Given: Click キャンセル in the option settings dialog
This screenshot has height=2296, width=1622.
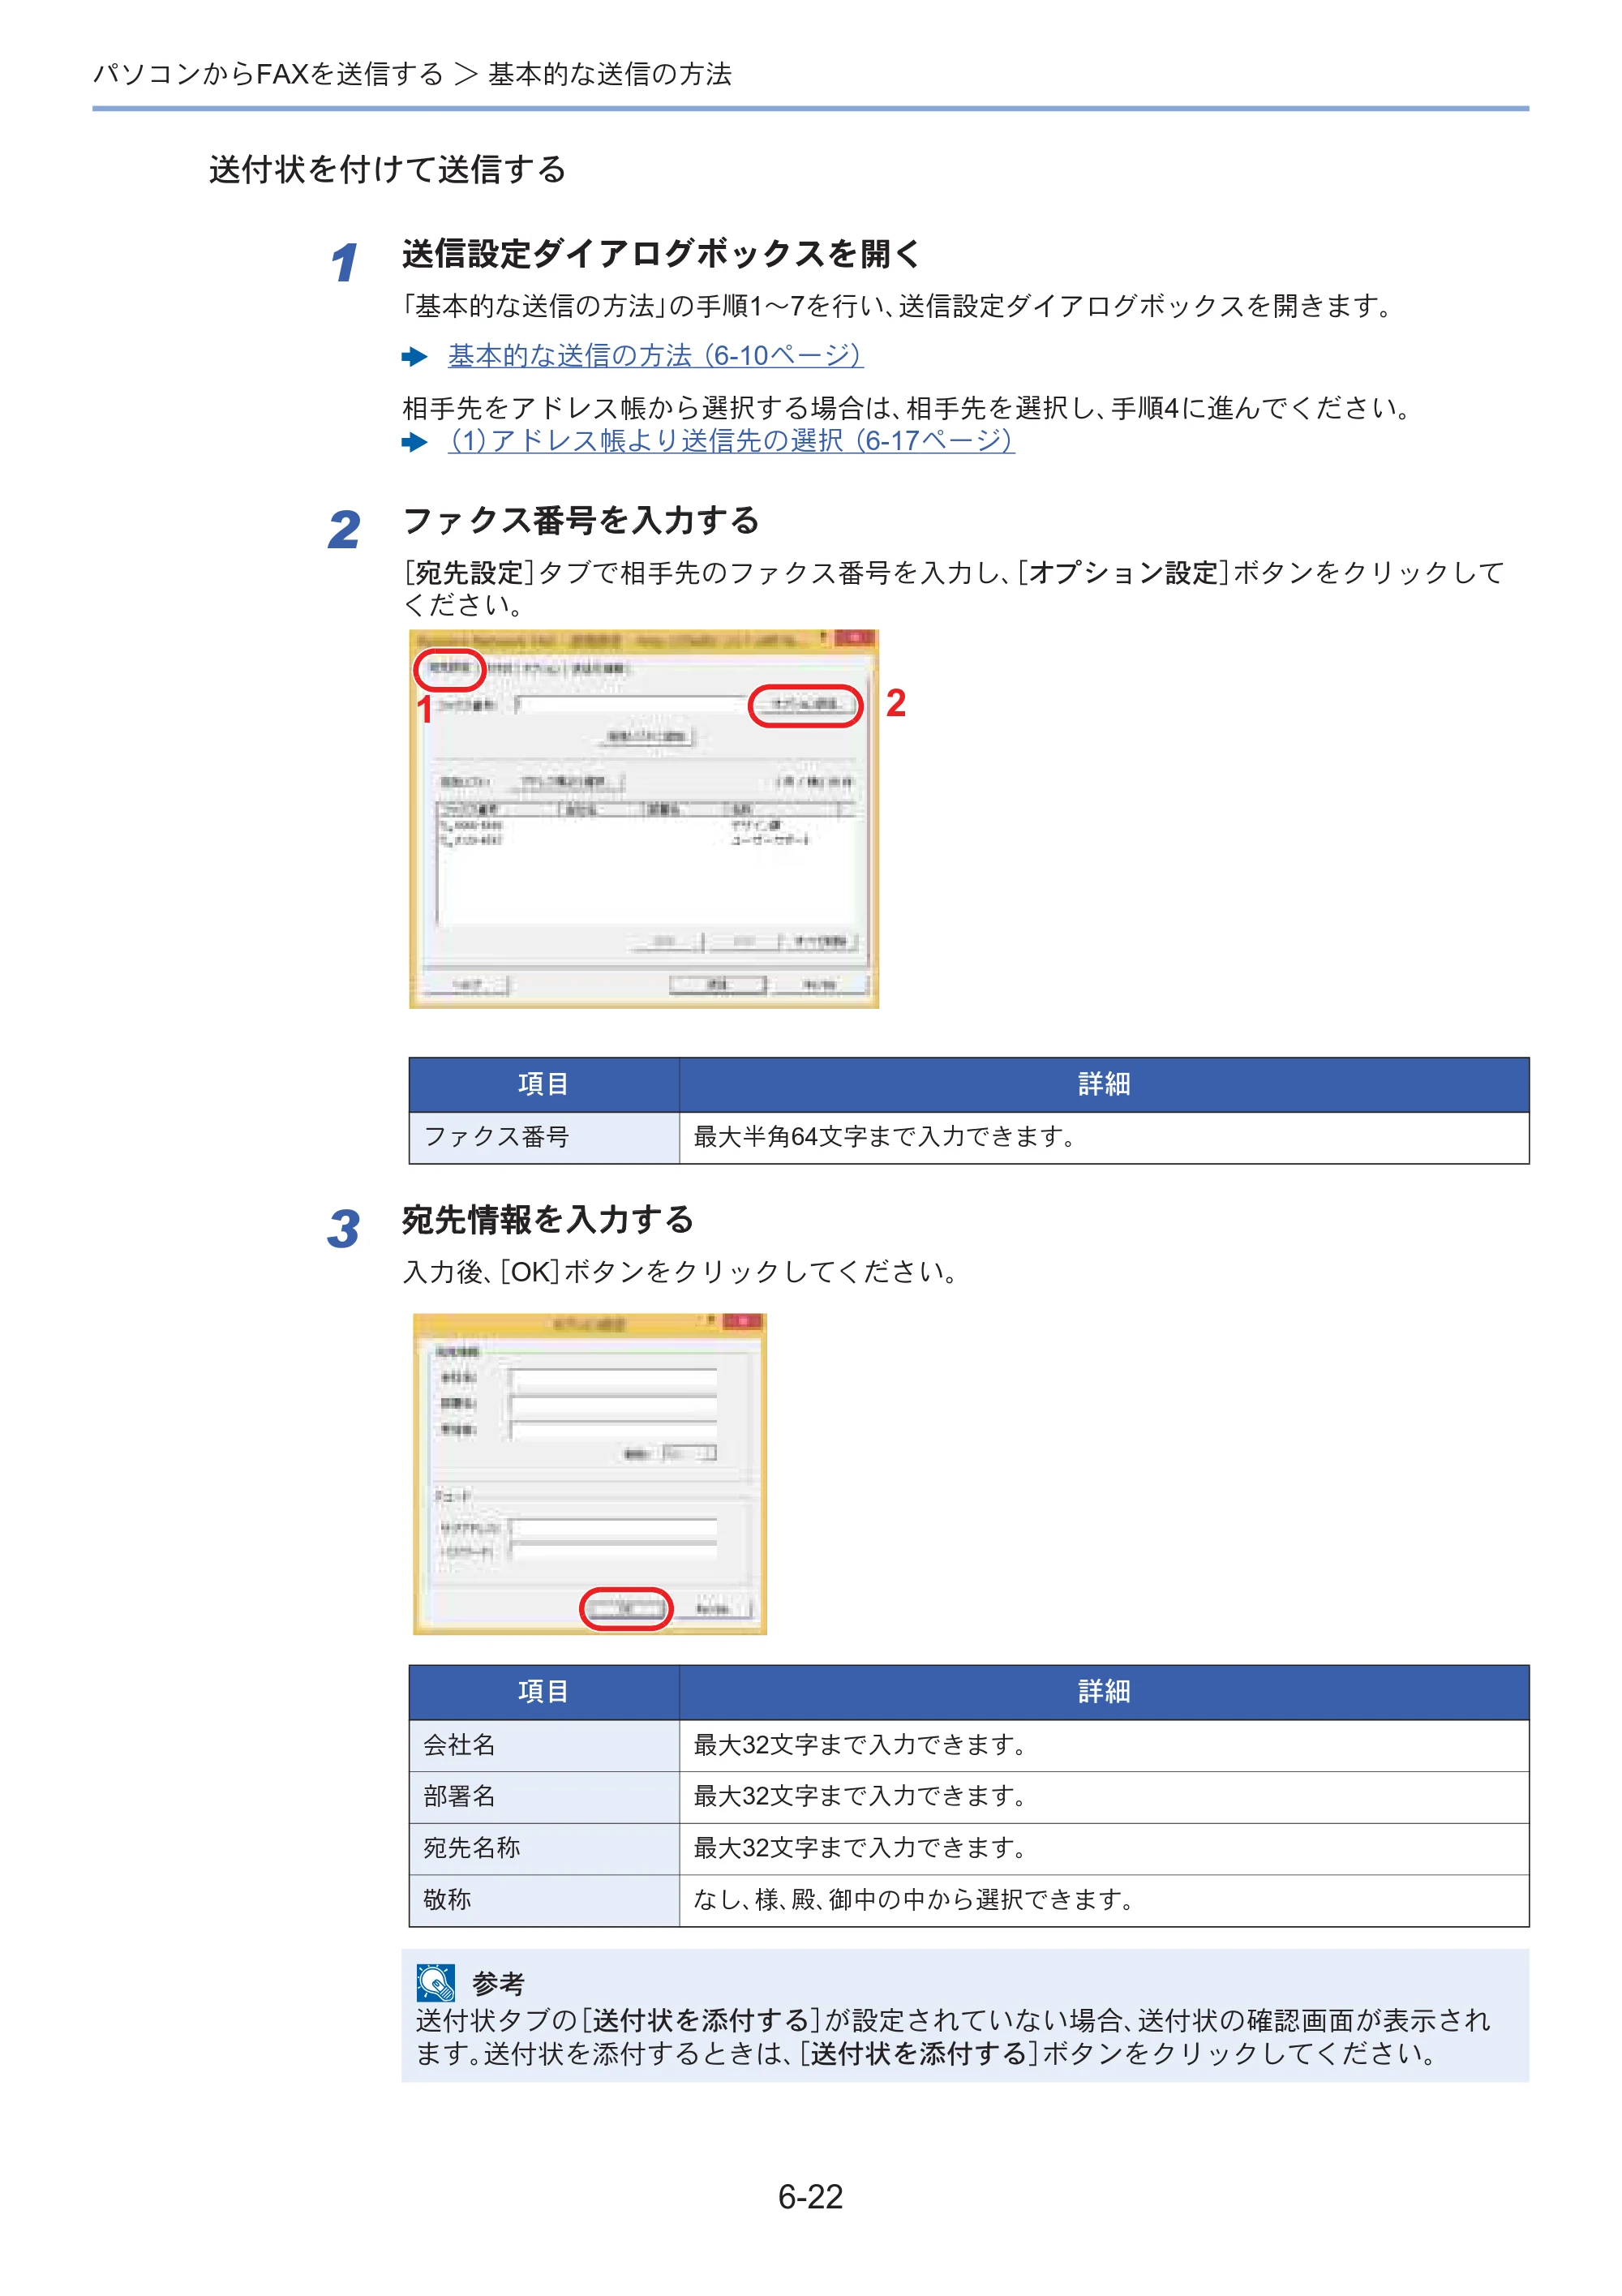Looking at the screenshot, I should 712,1609.
